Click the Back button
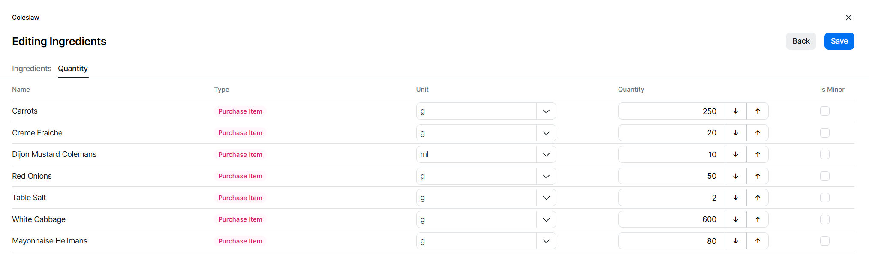The width and height of the screenshot is (869, 264). coord(801,41)
